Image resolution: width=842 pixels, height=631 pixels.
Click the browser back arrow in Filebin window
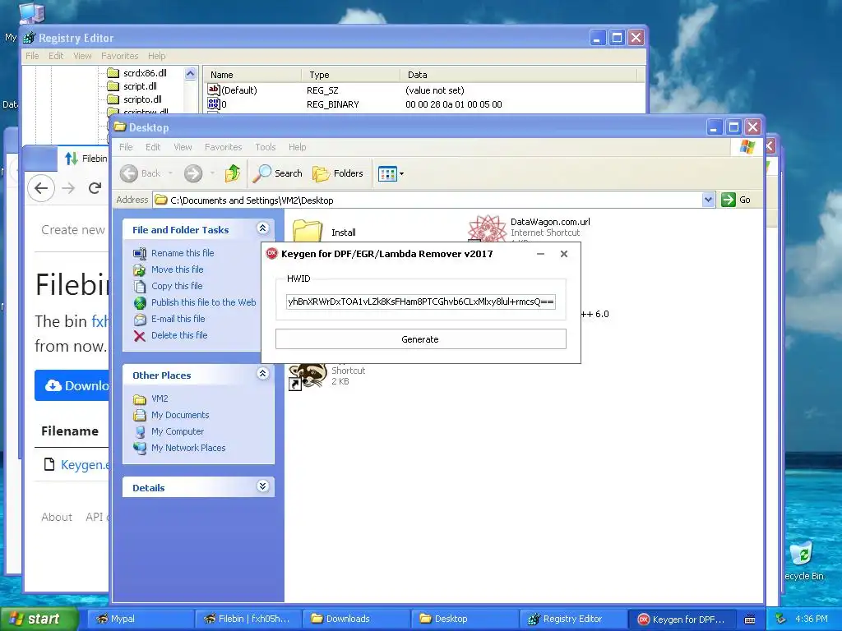(41, 188)
